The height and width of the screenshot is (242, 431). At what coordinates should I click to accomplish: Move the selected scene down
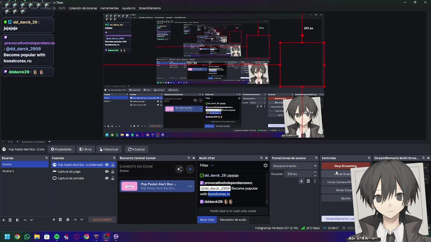(x=31, y=220)
